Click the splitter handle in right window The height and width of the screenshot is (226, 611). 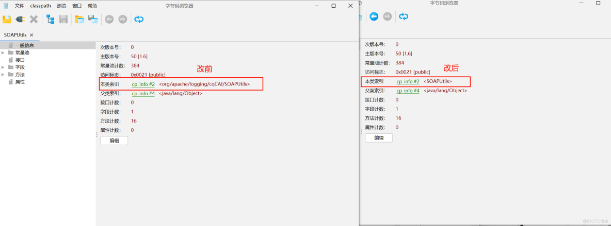[x=361, y=132]
